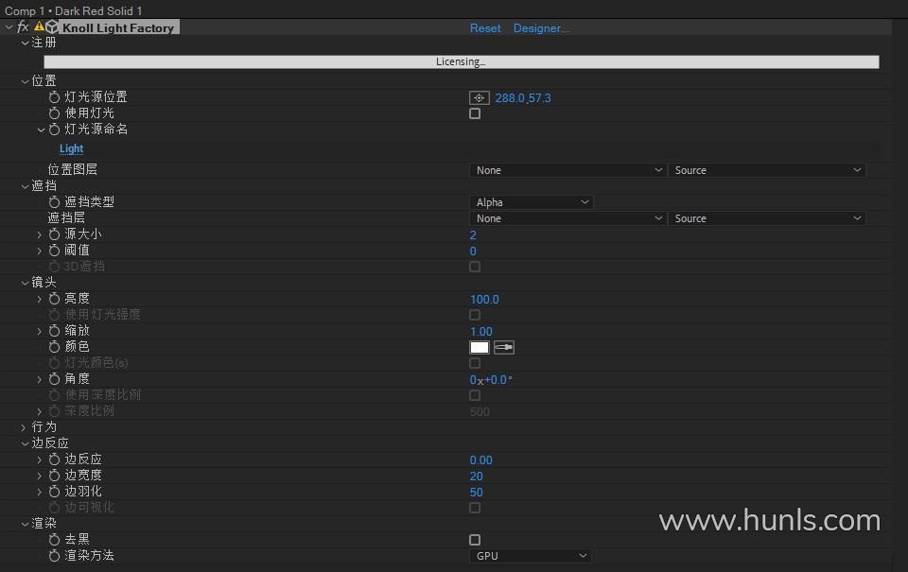
Task: Click the 288.0,57.3 position value
Action: pyautogui.click(x=523, y=97)
